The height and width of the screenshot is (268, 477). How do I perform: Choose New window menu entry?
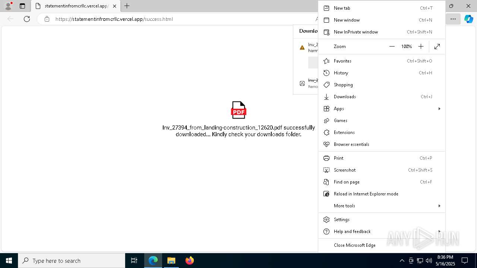382,20
